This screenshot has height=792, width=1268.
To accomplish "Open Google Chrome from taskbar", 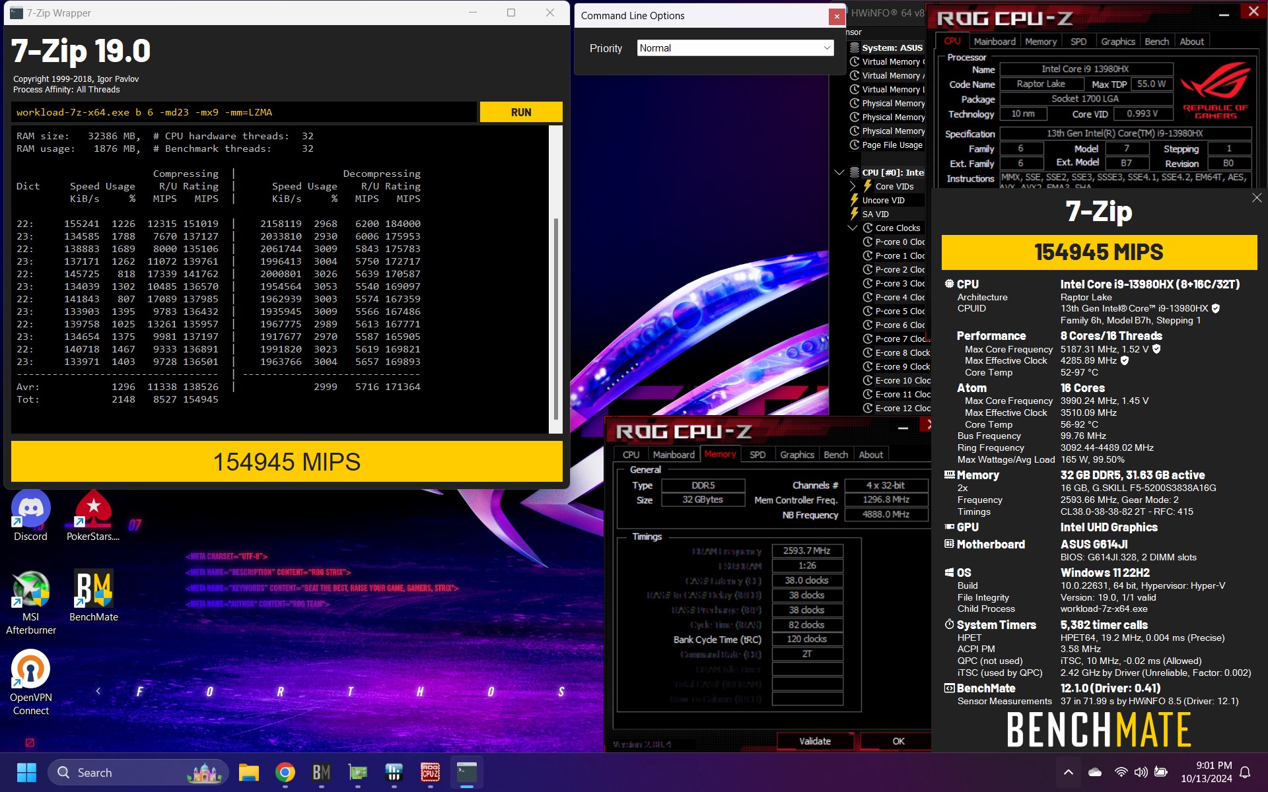I will [285, 772].
